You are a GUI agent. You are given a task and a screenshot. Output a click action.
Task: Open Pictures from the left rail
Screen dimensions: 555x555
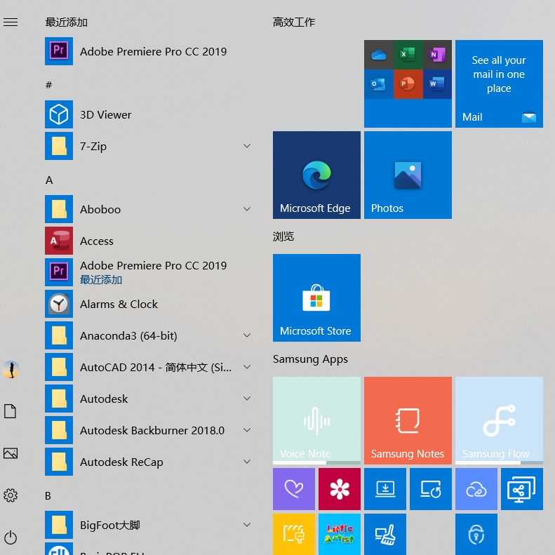11,453
